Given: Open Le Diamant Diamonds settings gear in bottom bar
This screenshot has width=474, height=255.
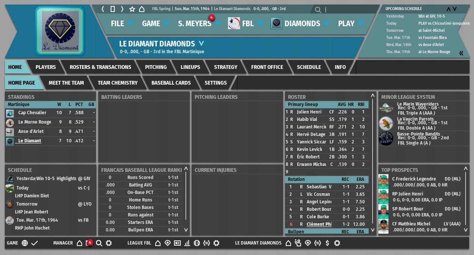Looking at the screenshot, I should (337, 243).
